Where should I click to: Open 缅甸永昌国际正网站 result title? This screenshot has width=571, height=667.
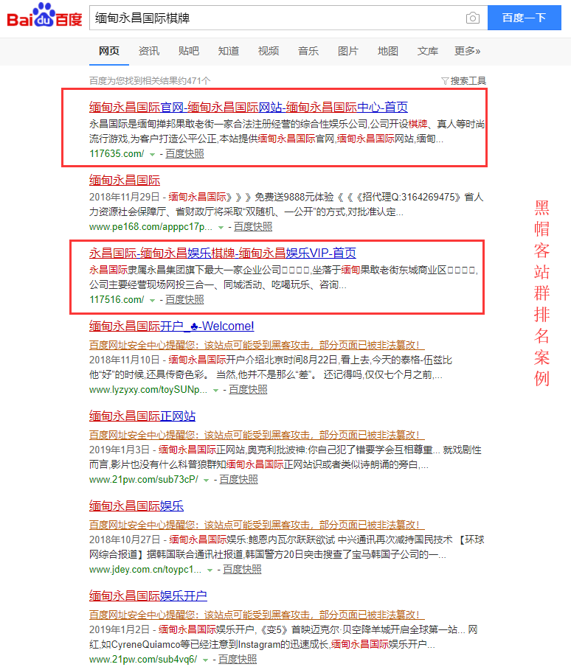[142, 416]
